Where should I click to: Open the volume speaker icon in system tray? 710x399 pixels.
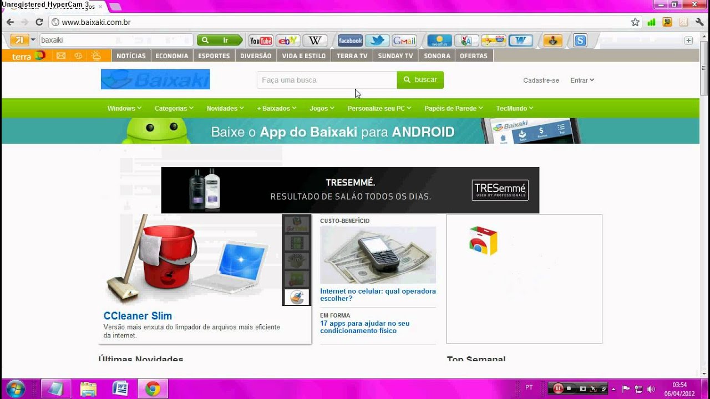(651, 389)
